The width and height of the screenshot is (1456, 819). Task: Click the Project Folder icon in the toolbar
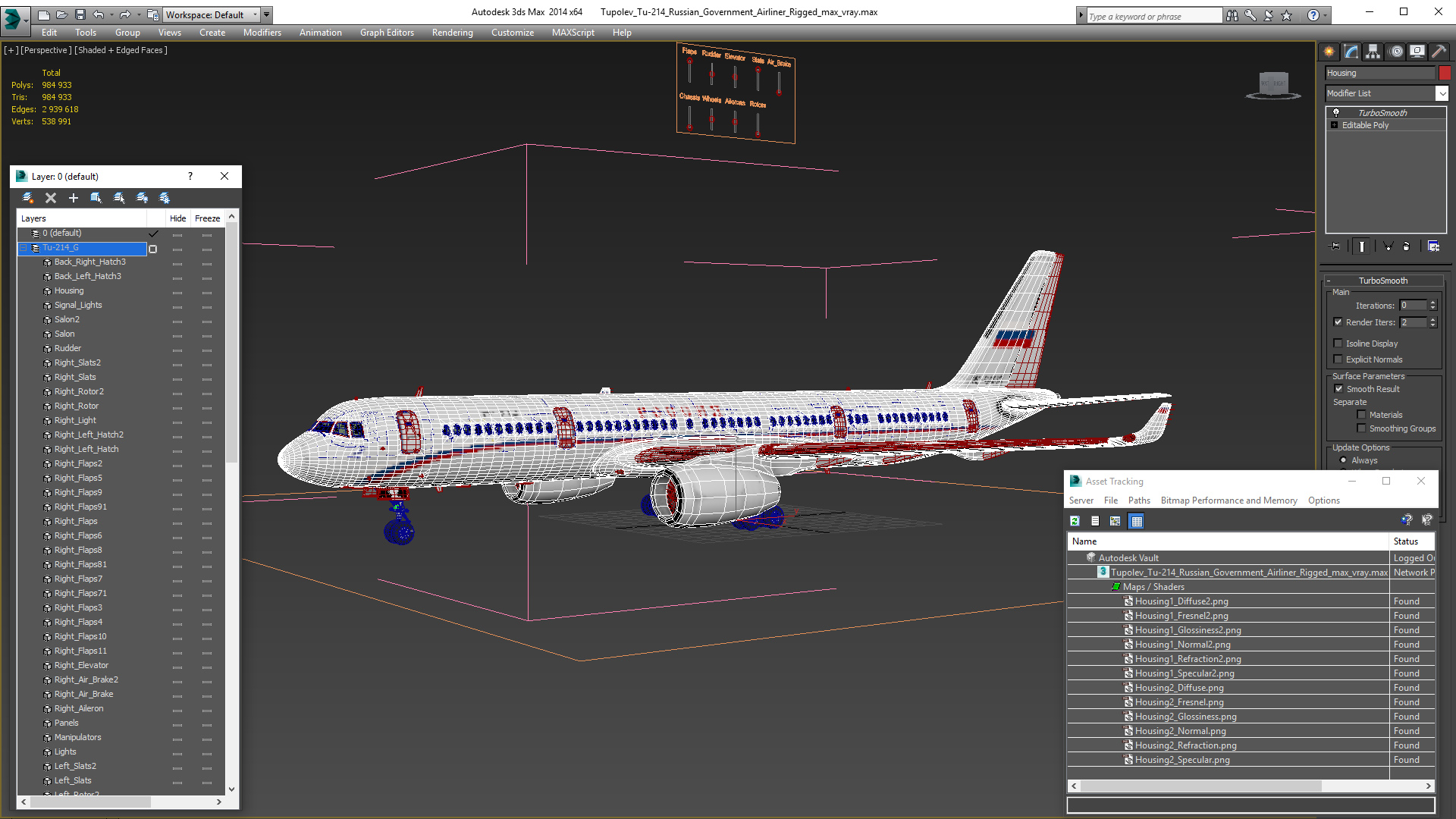click(x=153, y=14)
